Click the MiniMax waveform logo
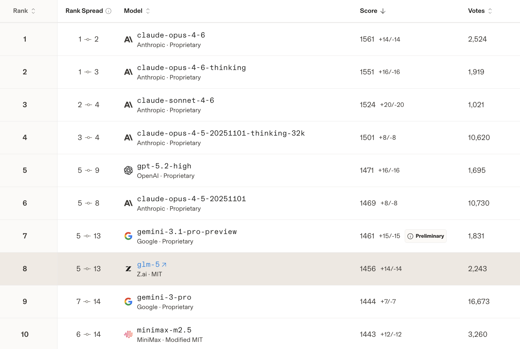Screen dimensions: 520x349 pos(128,334)
